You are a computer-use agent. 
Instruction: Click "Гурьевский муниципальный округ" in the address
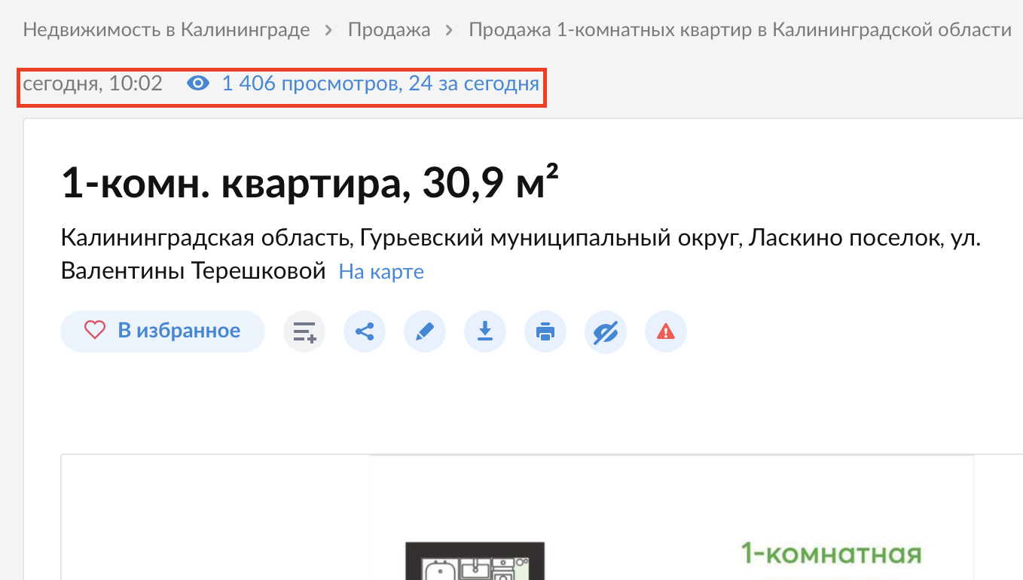click(x=551, y=240)
